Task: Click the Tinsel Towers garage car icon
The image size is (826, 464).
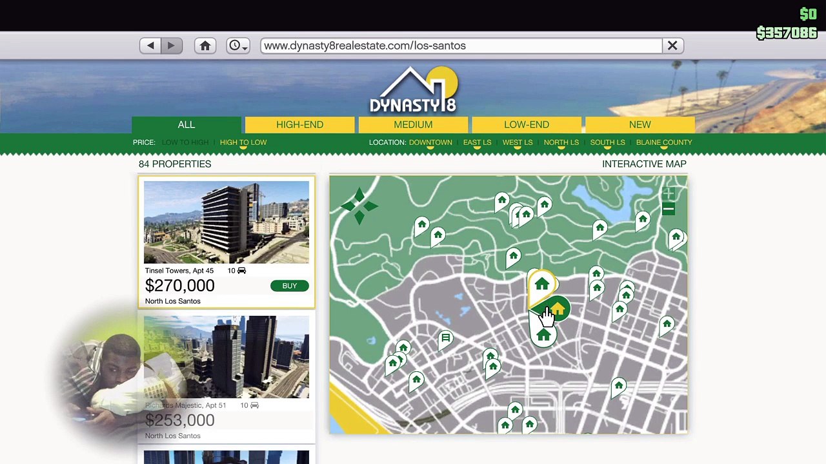Action: point(241,271)
